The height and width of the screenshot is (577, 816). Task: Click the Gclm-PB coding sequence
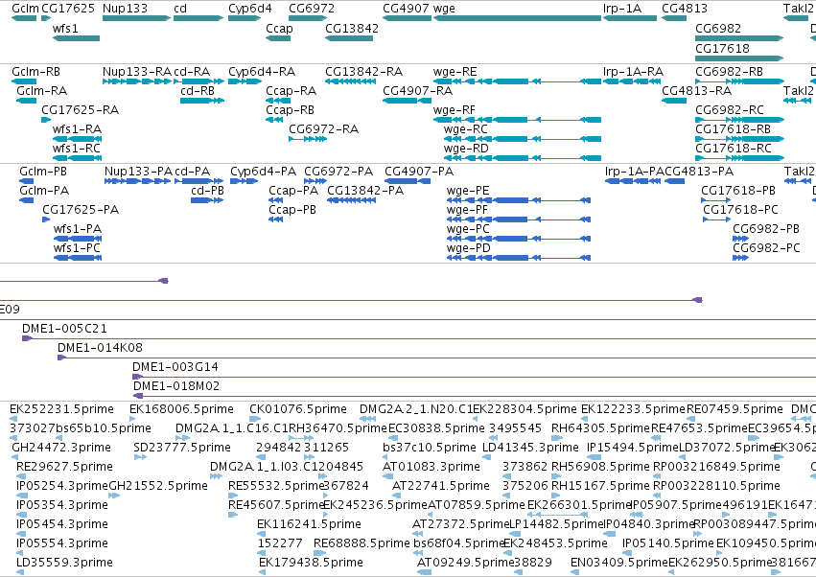tap(27, 181)
